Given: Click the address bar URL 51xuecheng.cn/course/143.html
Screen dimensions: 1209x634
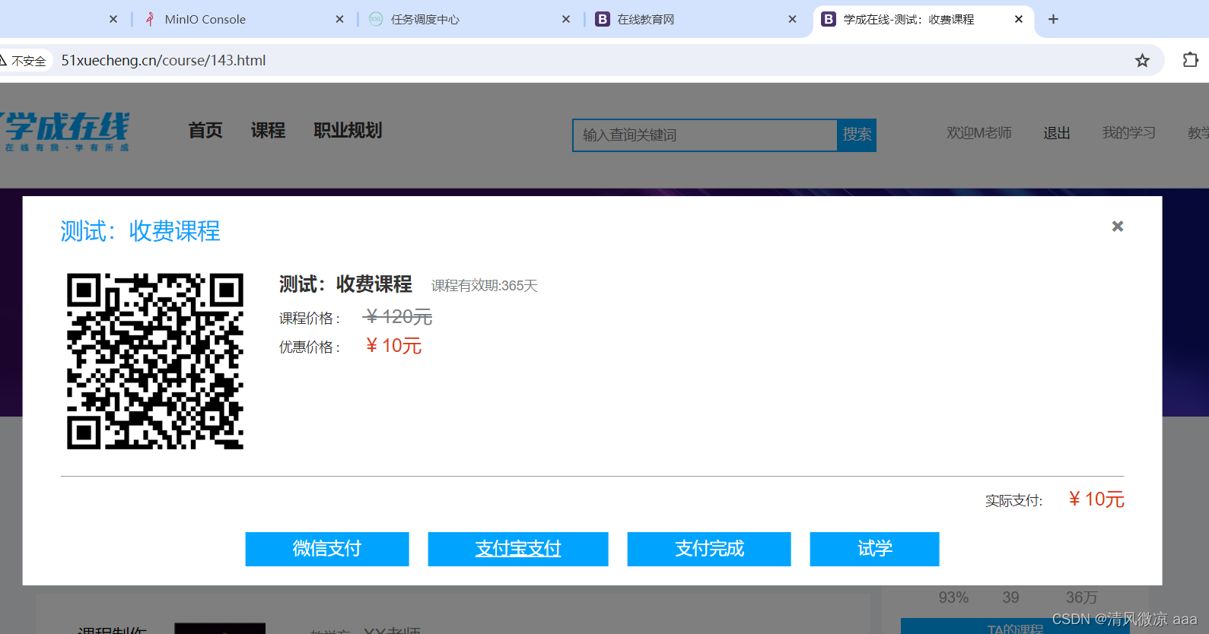Looking at the screenshot, I should click(x=164, y=60).
